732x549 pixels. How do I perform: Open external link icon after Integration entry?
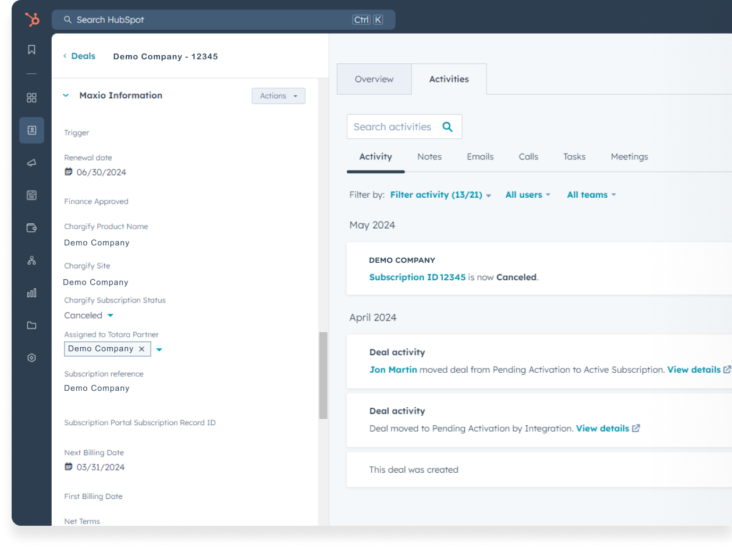(636, 429)
